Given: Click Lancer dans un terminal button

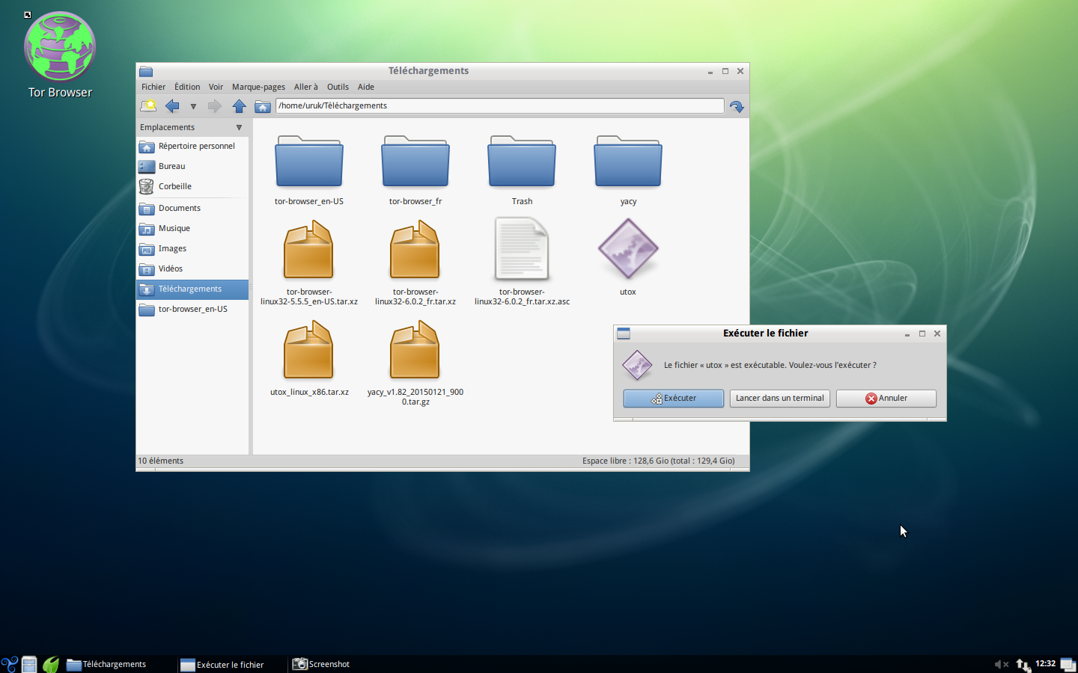Looking at the screenshot, I should (x=779, y=399).
